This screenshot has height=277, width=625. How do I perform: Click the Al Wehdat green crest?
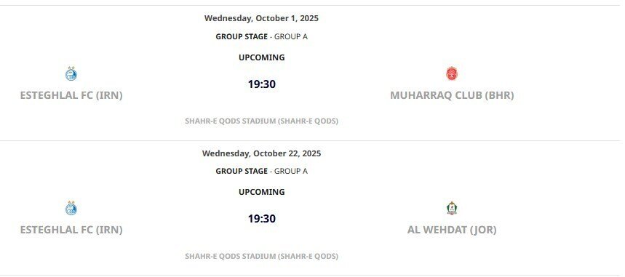click(x=452, y=209)
